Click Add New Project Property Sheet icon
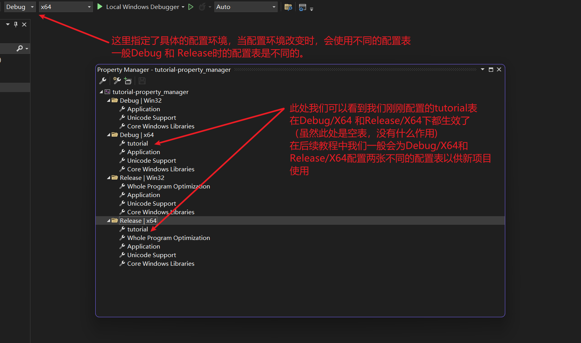 coord(117,81)
